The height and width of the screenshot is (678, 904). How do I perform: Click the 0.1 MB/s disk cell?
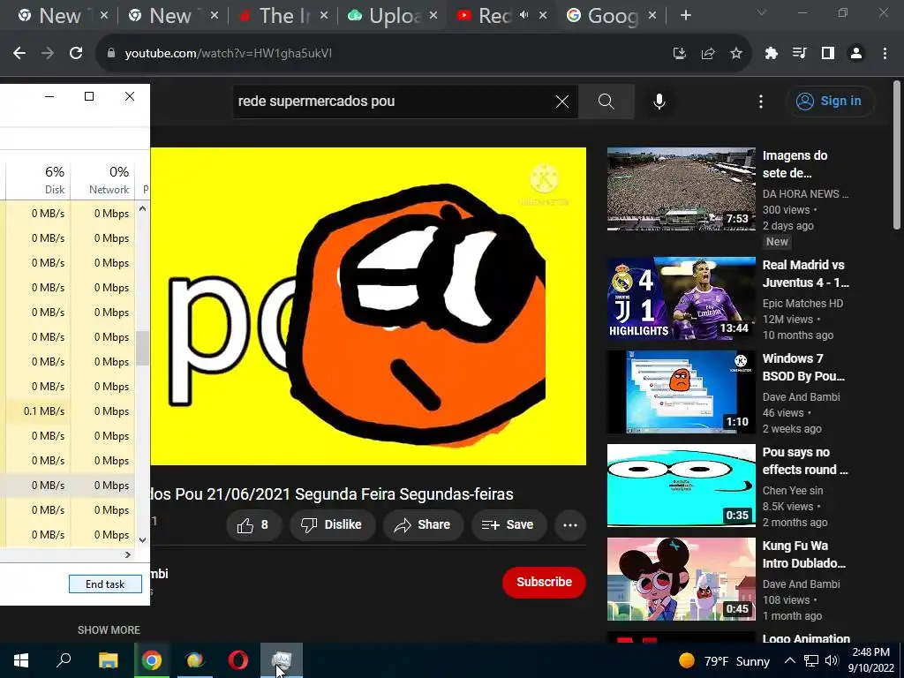[x=38, y=411]
